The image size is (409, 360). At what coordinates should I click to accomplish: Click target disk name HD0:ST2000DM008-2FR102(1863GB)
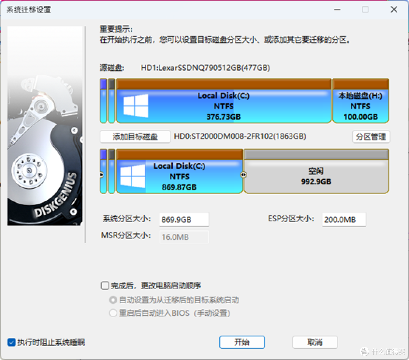pyautogui.click(x=240, y=136)
